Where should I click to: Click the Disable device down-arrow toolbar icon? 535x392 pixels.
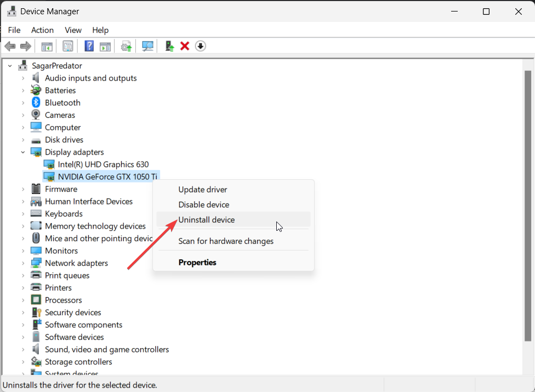(201, 46)
